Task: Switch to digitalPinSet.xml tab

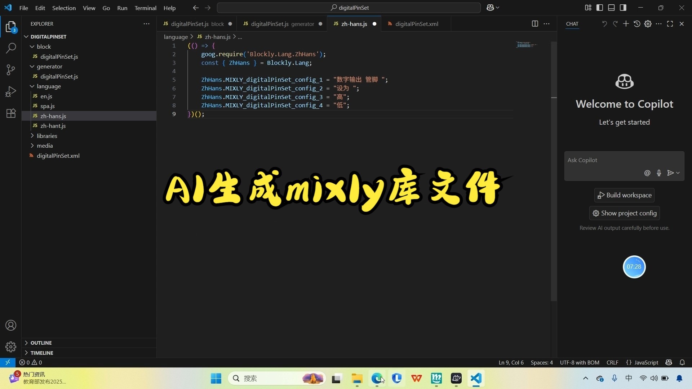Action: [x=417, y=24]
